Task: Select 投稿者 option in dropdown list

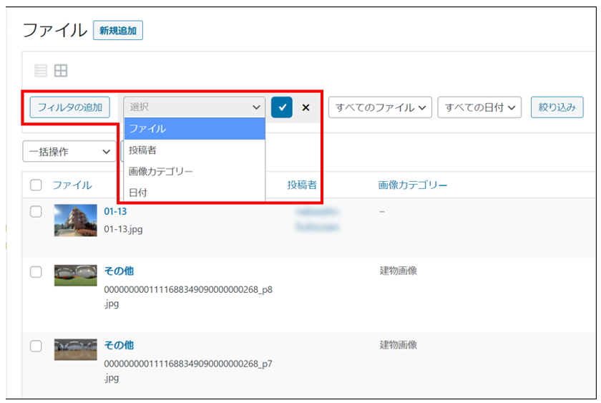Action: 194,150
